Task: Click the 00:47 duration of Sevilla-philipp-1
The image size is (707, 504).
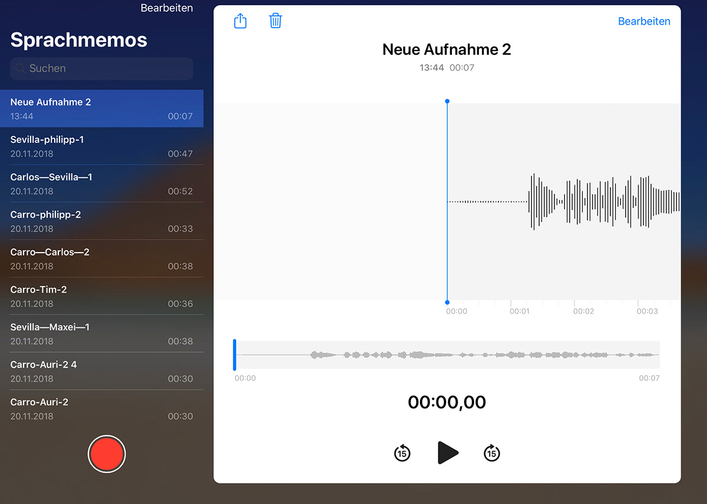Action: pyautogui.click(x=180, y=154)
